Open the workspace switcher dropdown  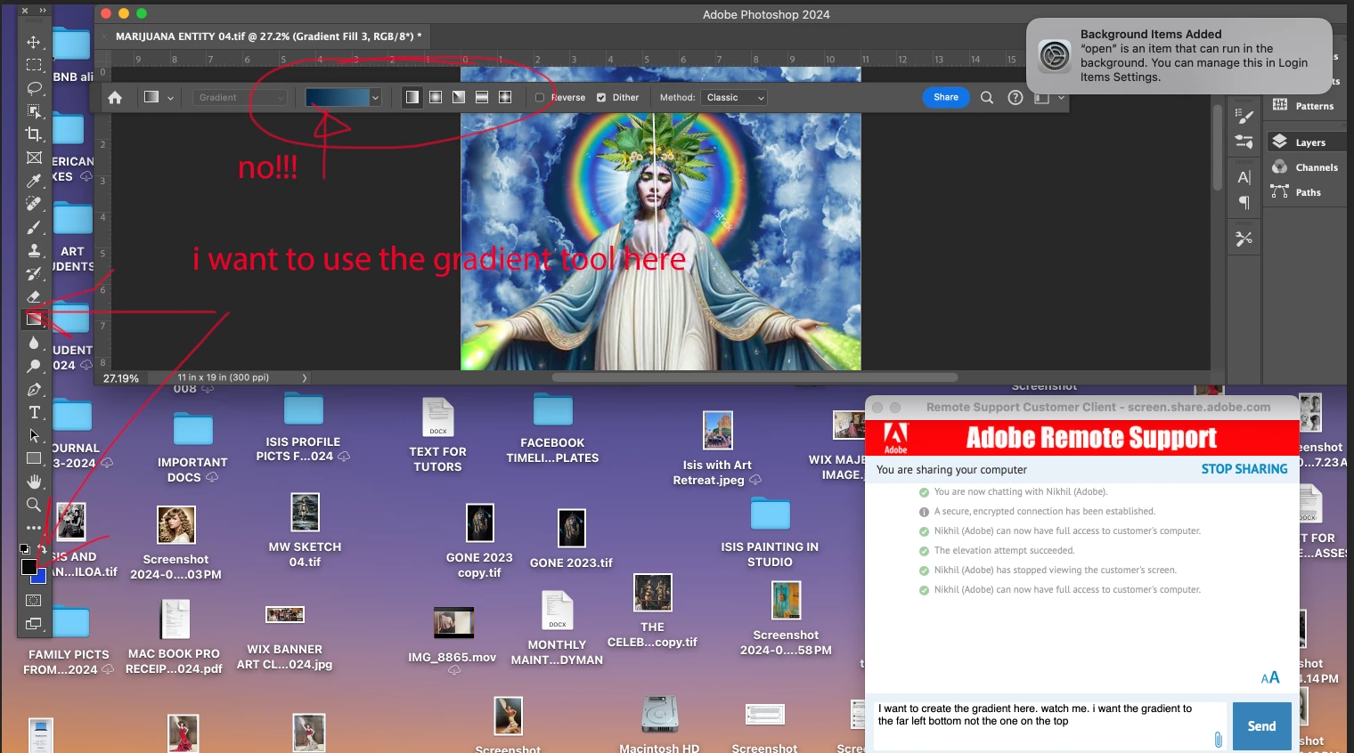pos(1048,98)
